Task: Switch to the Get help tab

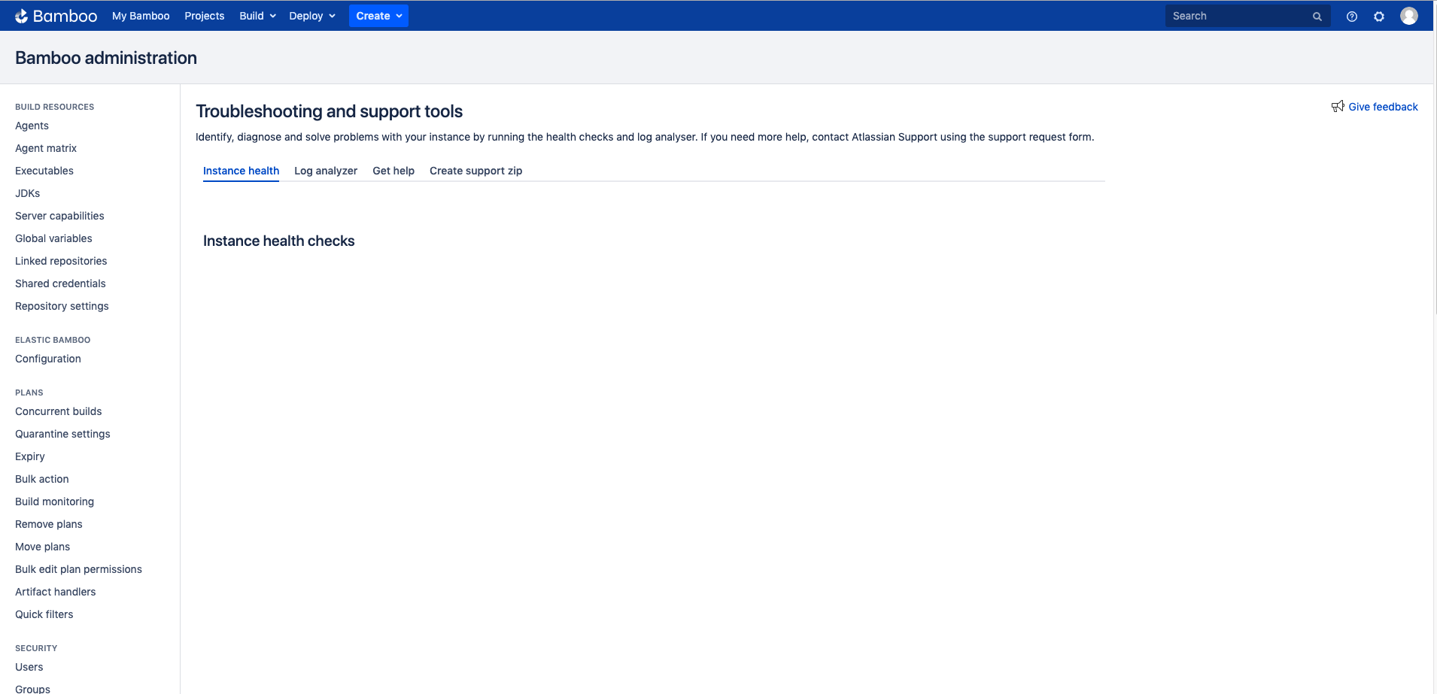Action: [x=393, y=171]
